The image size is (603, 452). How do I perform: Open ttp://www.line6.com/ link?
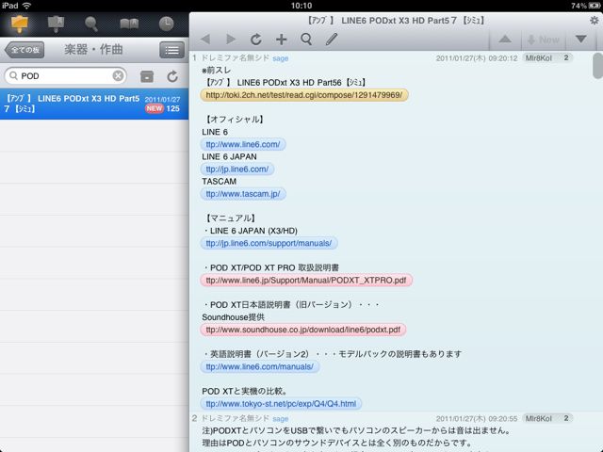tap(243, 144)
